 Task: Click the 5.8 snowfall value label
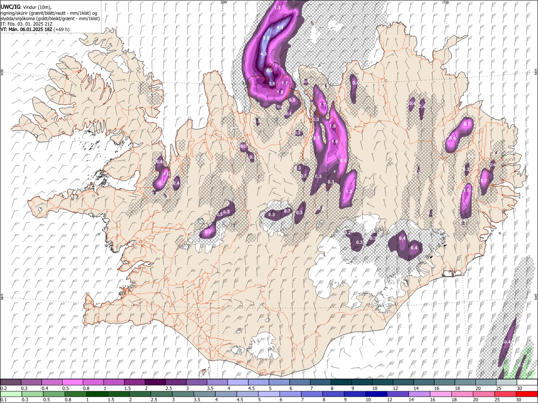pos(266,38)
